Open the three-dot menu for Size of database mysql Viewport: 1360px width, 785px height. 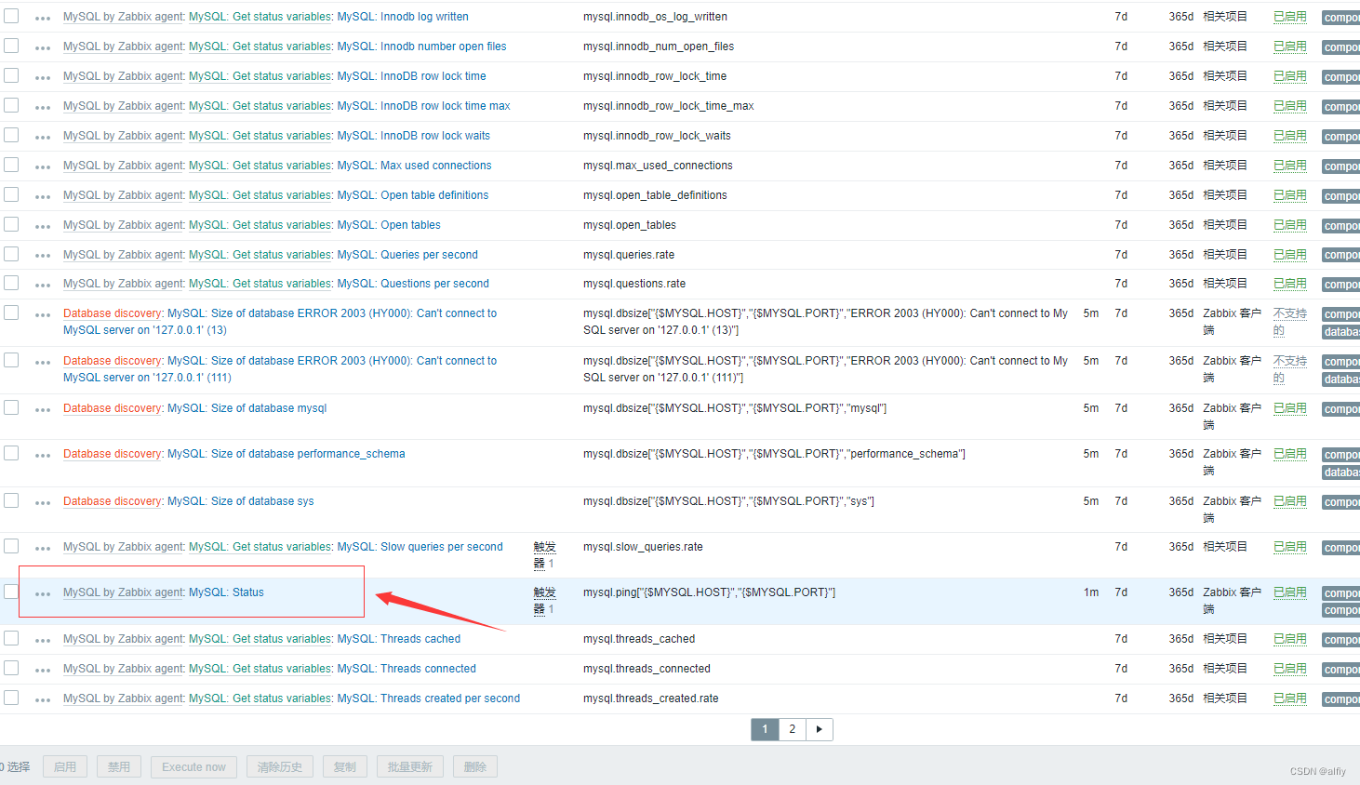coord(43,410)
